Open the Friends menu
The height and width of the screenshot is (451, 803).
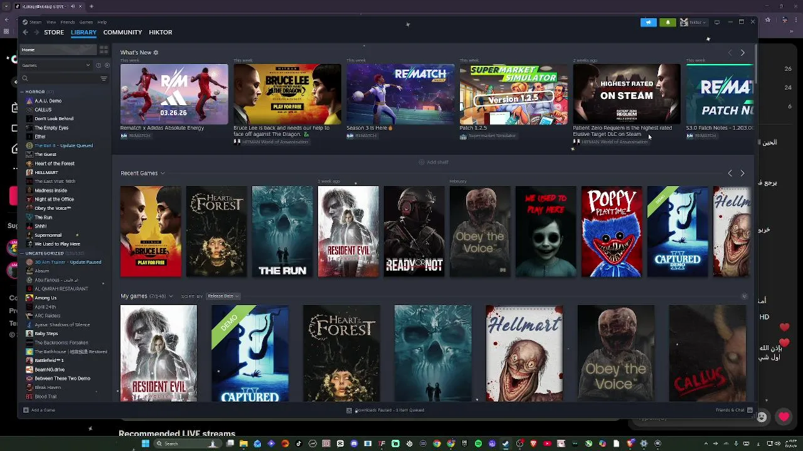(67, 22)
